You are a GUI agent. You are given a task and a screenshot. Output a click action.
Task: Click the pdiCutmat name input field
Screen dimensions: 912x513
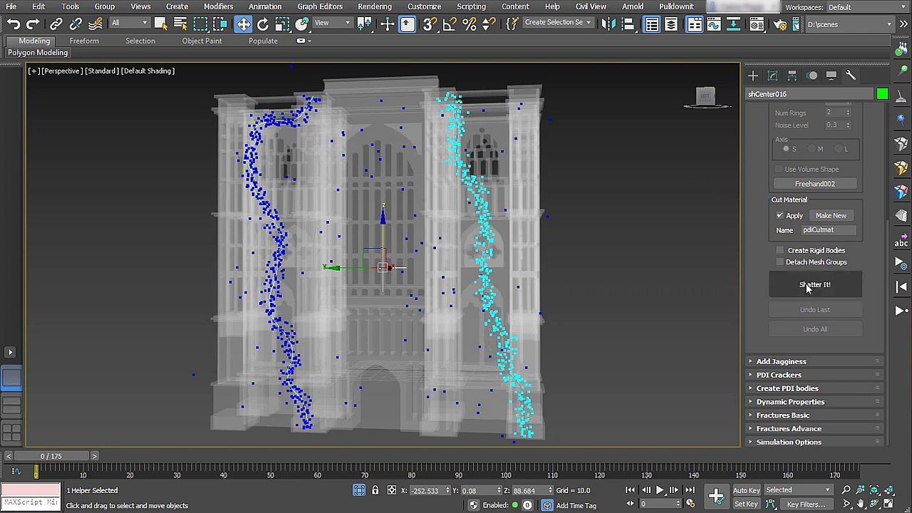pos(828,230)
